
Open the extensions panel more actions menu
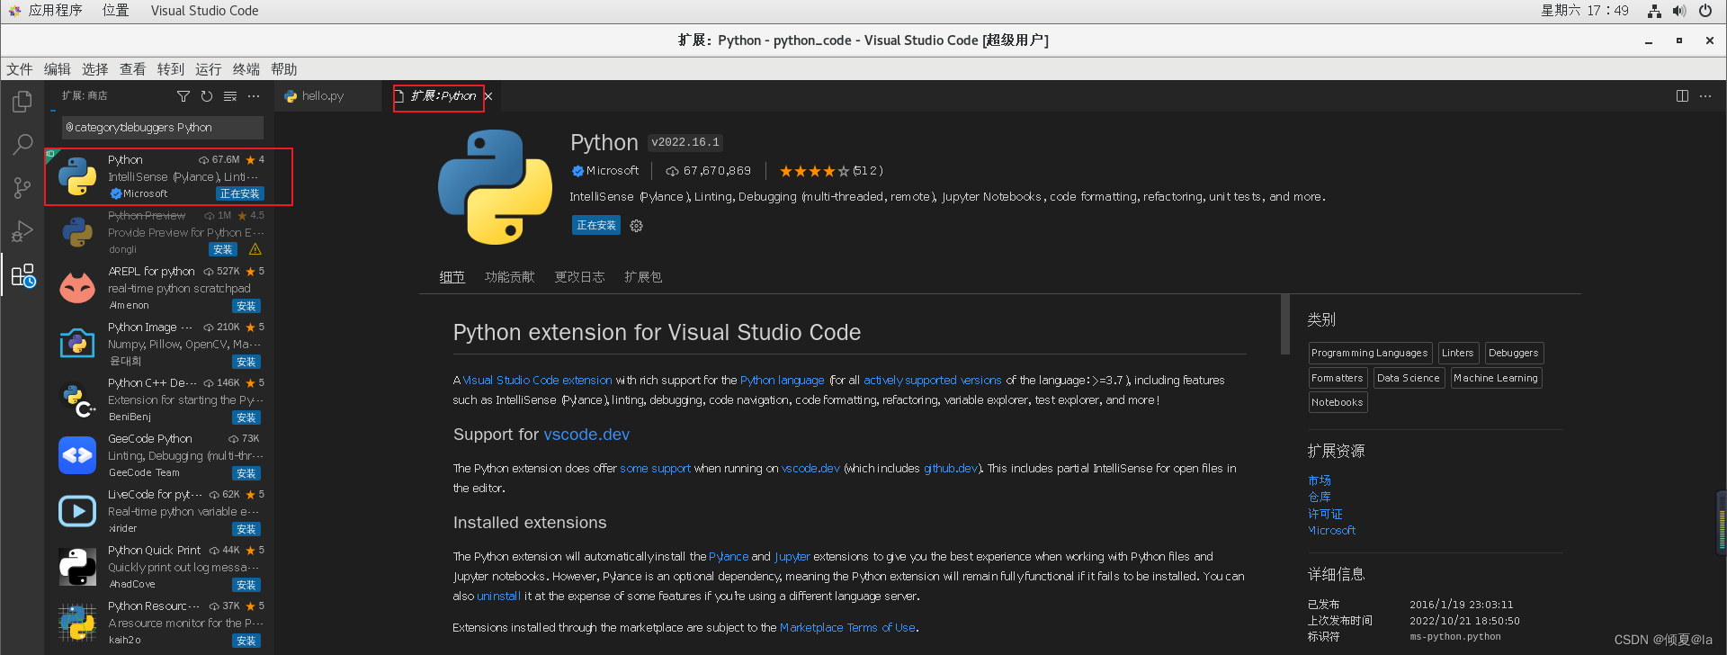click(254, 96)
